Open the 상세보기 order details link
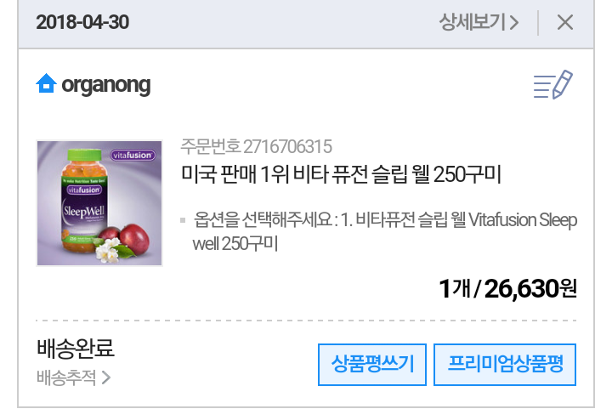Screen dimensions: 612x420 point(479,22)
